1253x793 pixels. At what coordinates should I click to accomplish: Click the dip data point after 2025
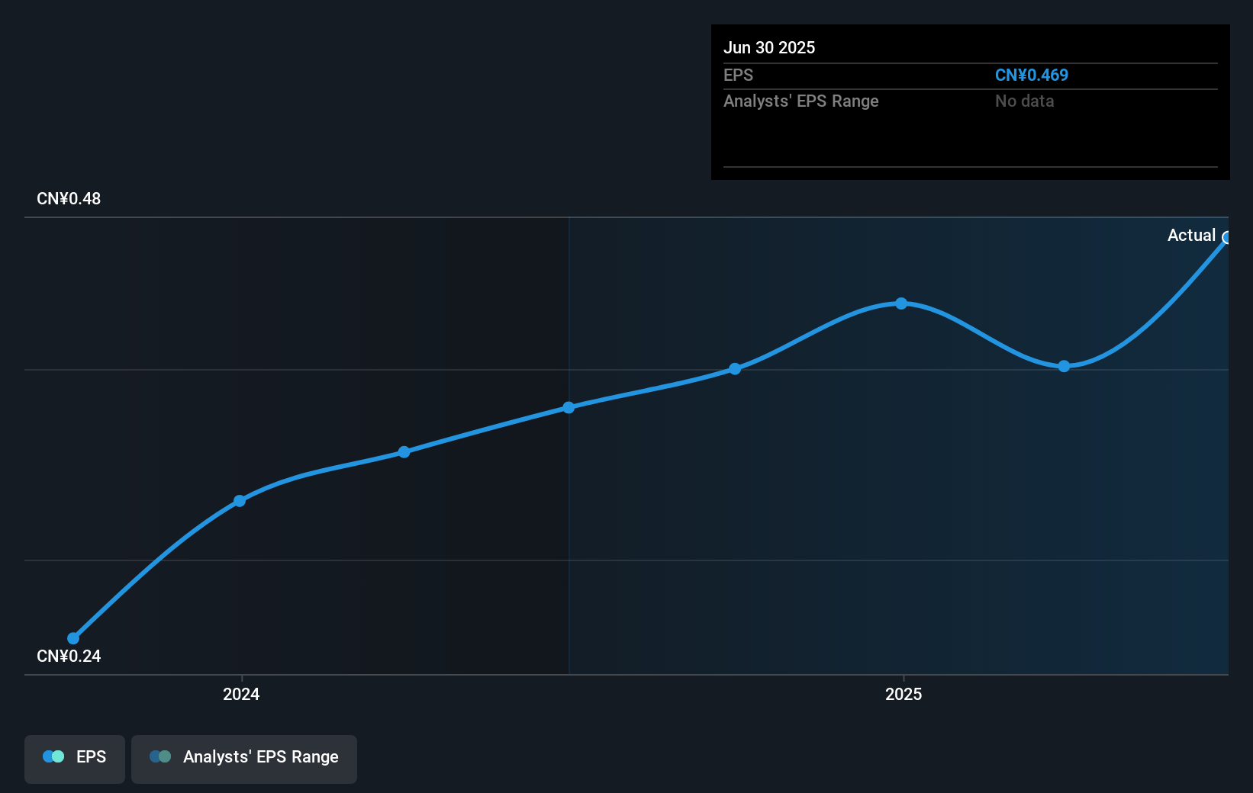[1063, 368]
